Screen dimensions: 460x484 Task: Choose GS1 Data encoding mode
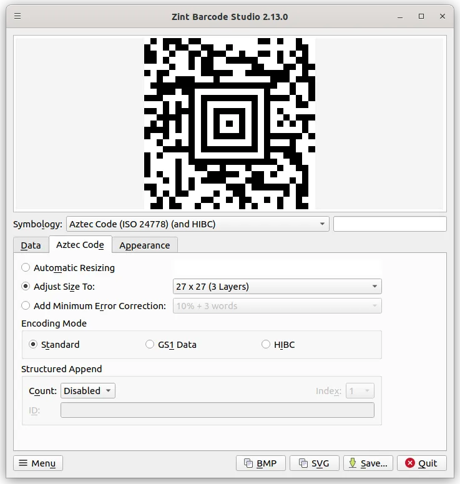tap(150, 345)
